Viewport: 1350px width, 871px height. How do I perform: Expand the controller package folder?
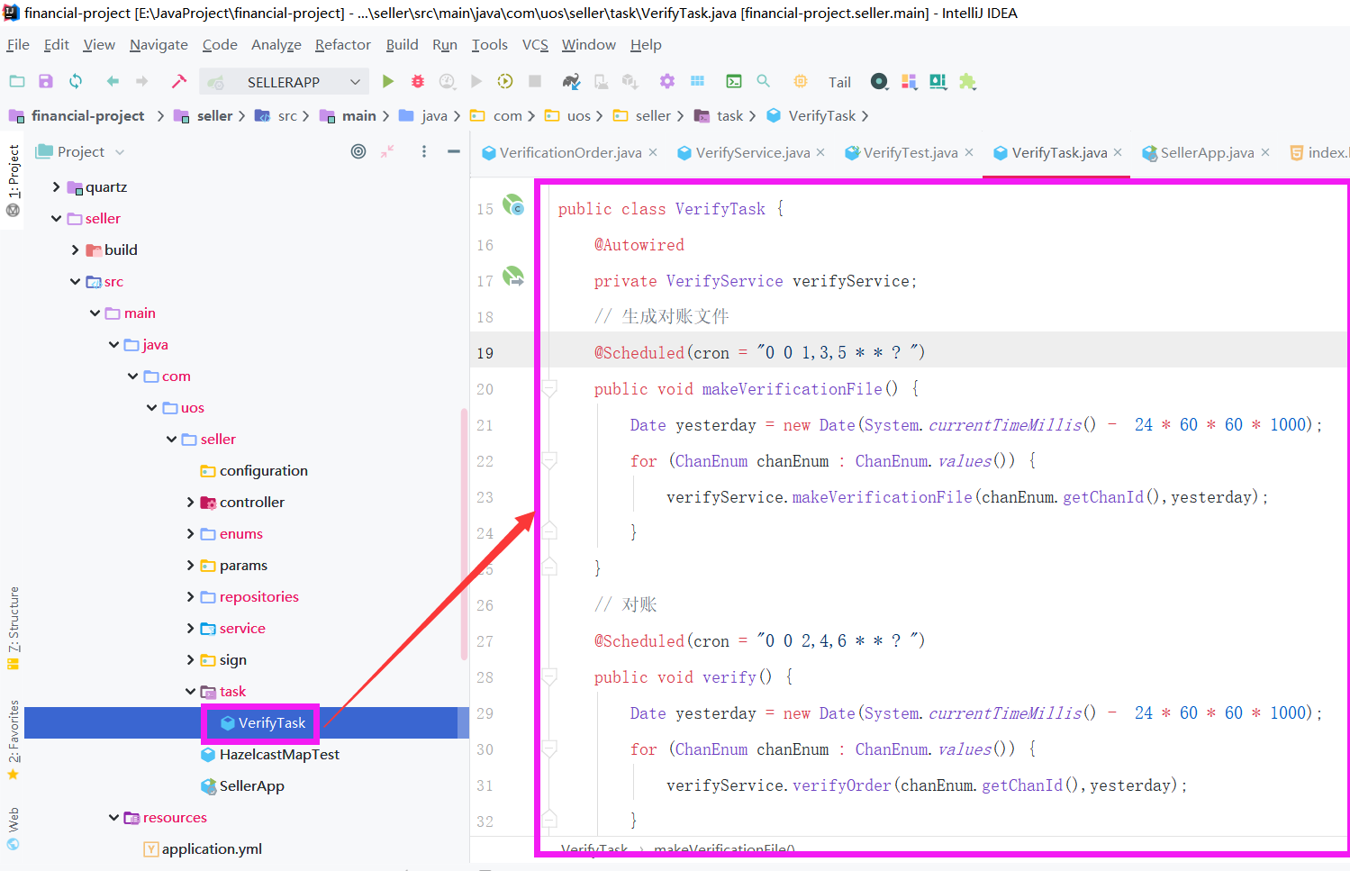tap(188, 502)
